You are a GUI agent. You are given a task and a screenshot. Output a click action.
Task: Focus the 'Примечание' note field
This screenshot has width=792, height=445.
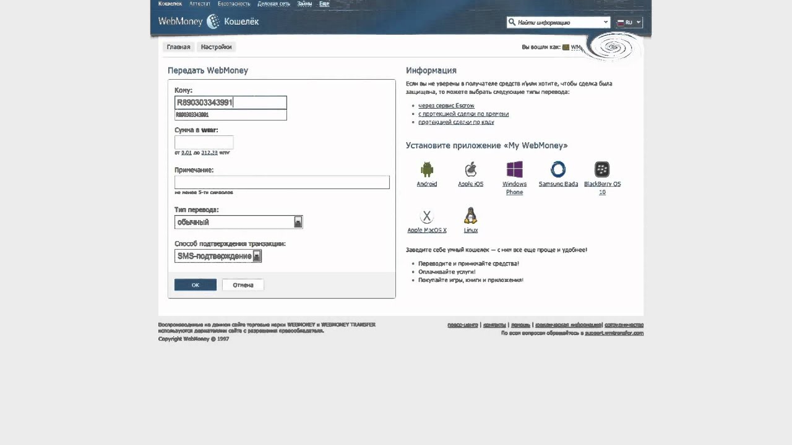[282, 182]
